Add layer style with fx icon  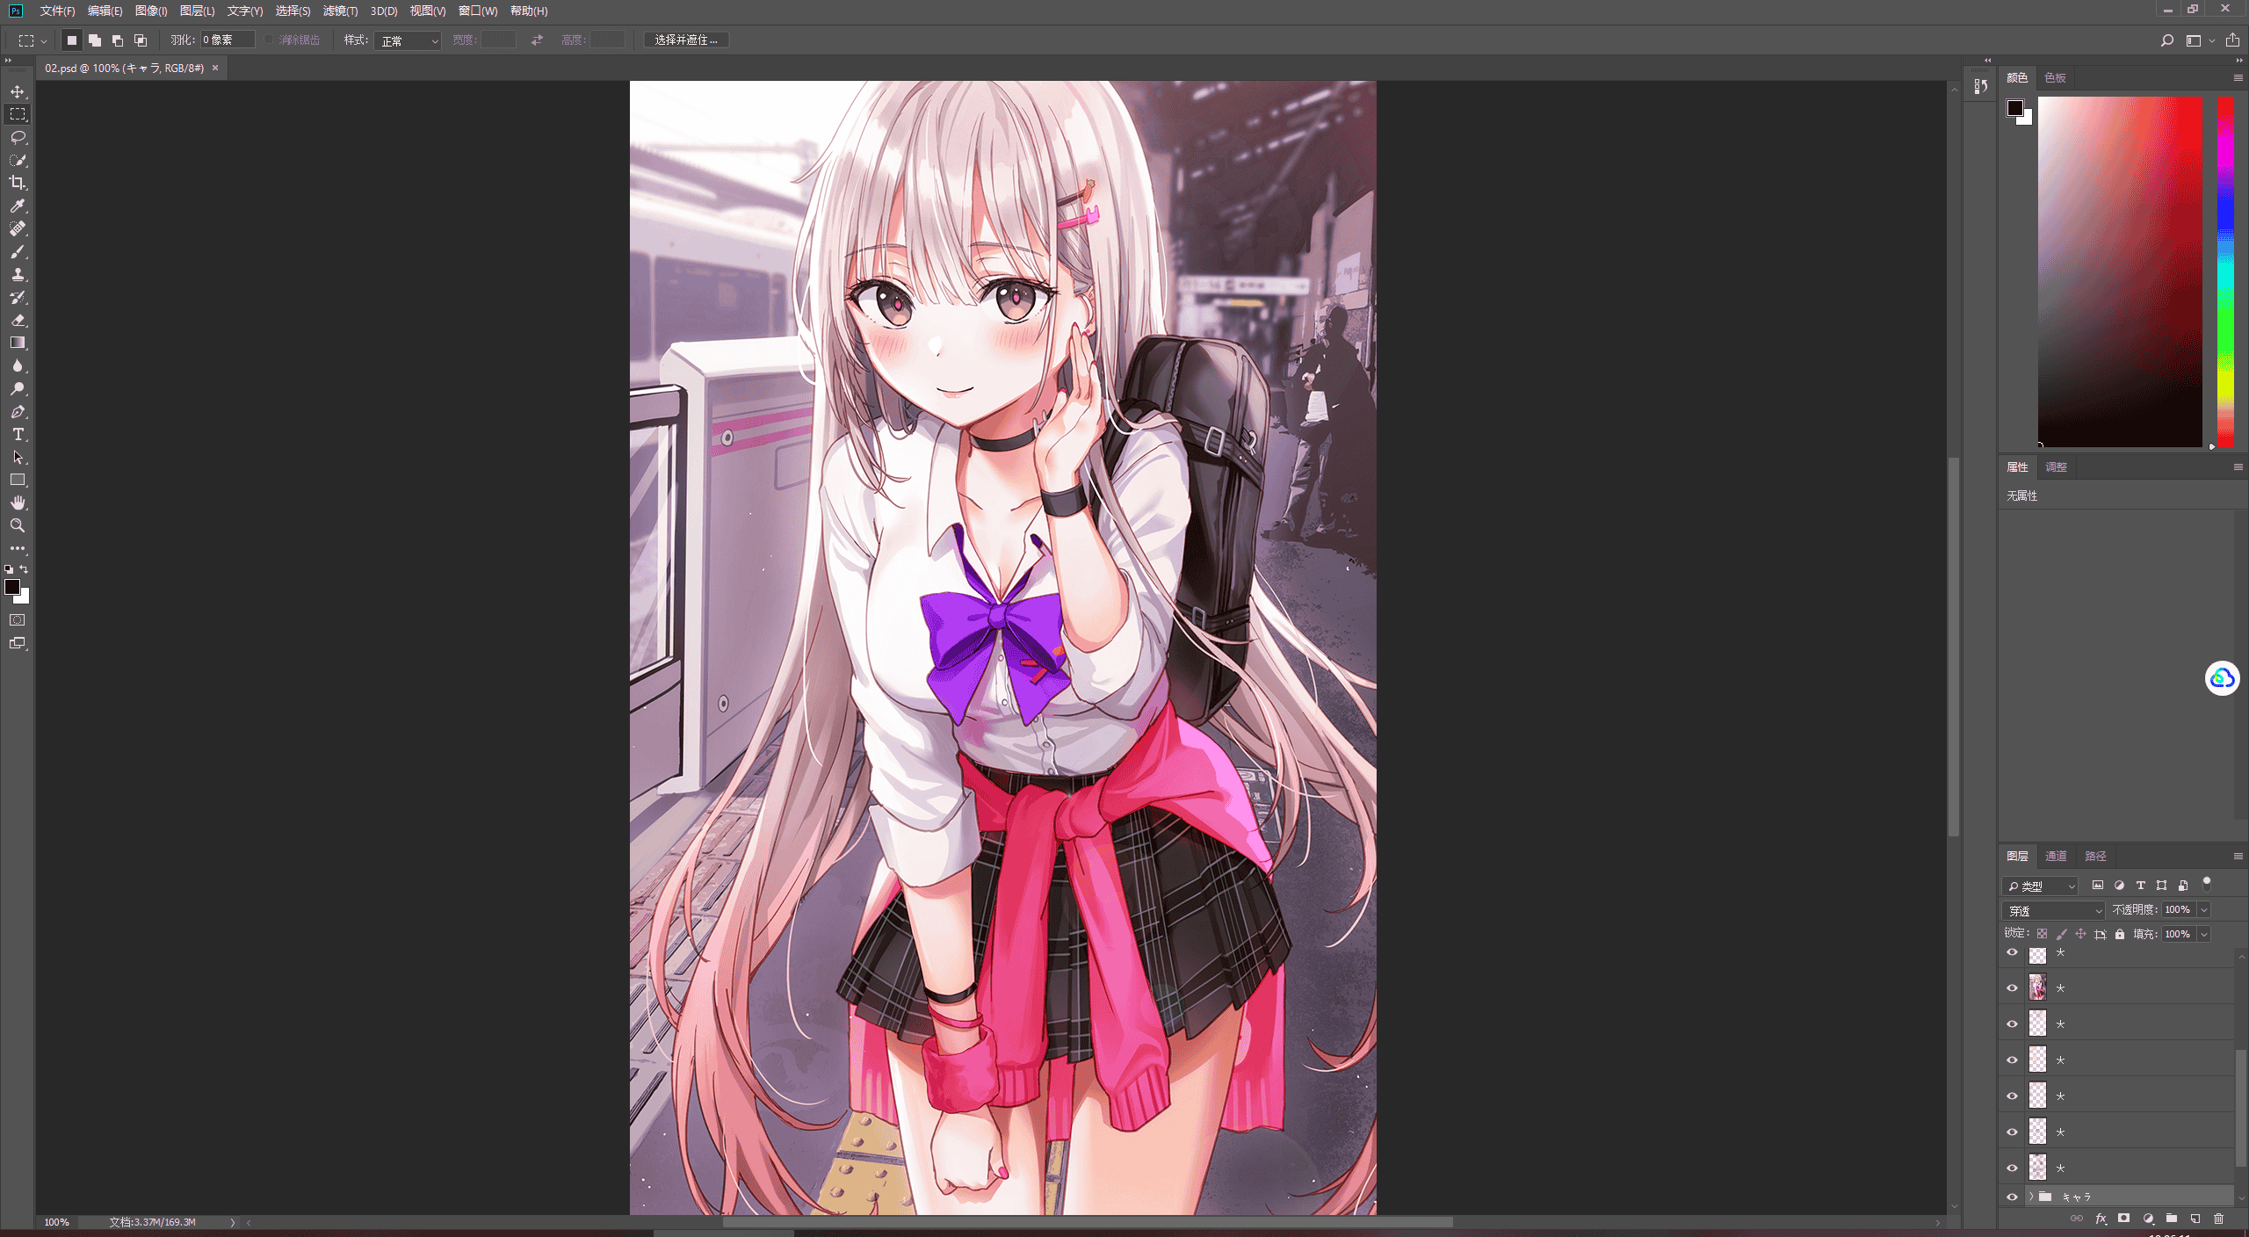(x=2101, y=1219)
